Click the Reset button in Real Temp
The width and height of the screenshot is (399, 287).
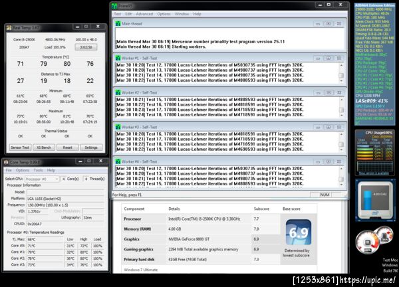pyautogui.click(x=67, y=147)
